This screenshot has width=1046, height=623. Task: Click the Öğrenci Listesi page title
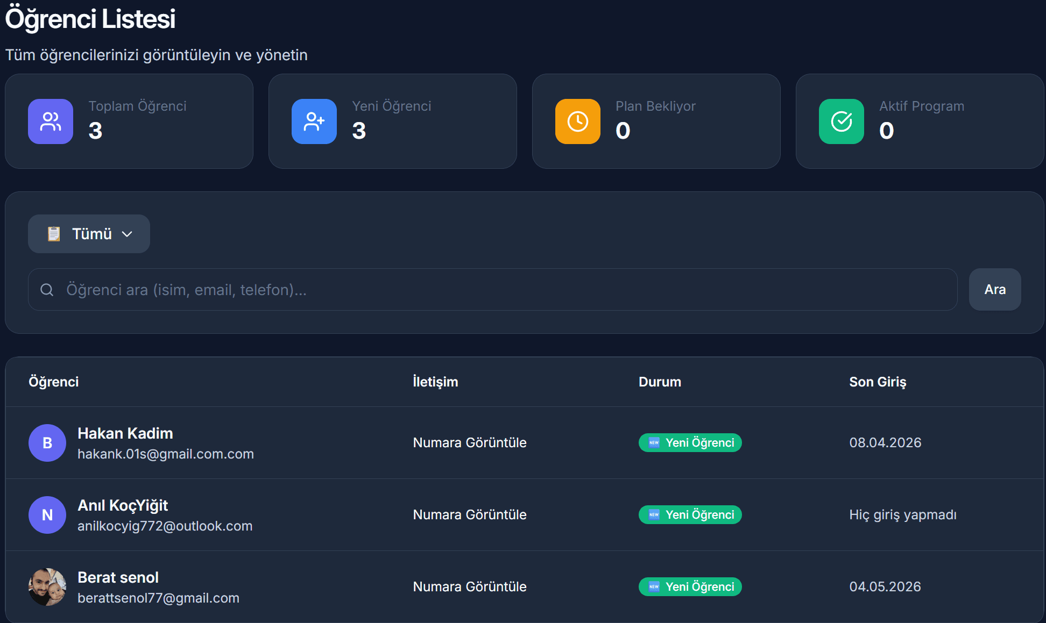pos(90,19)
